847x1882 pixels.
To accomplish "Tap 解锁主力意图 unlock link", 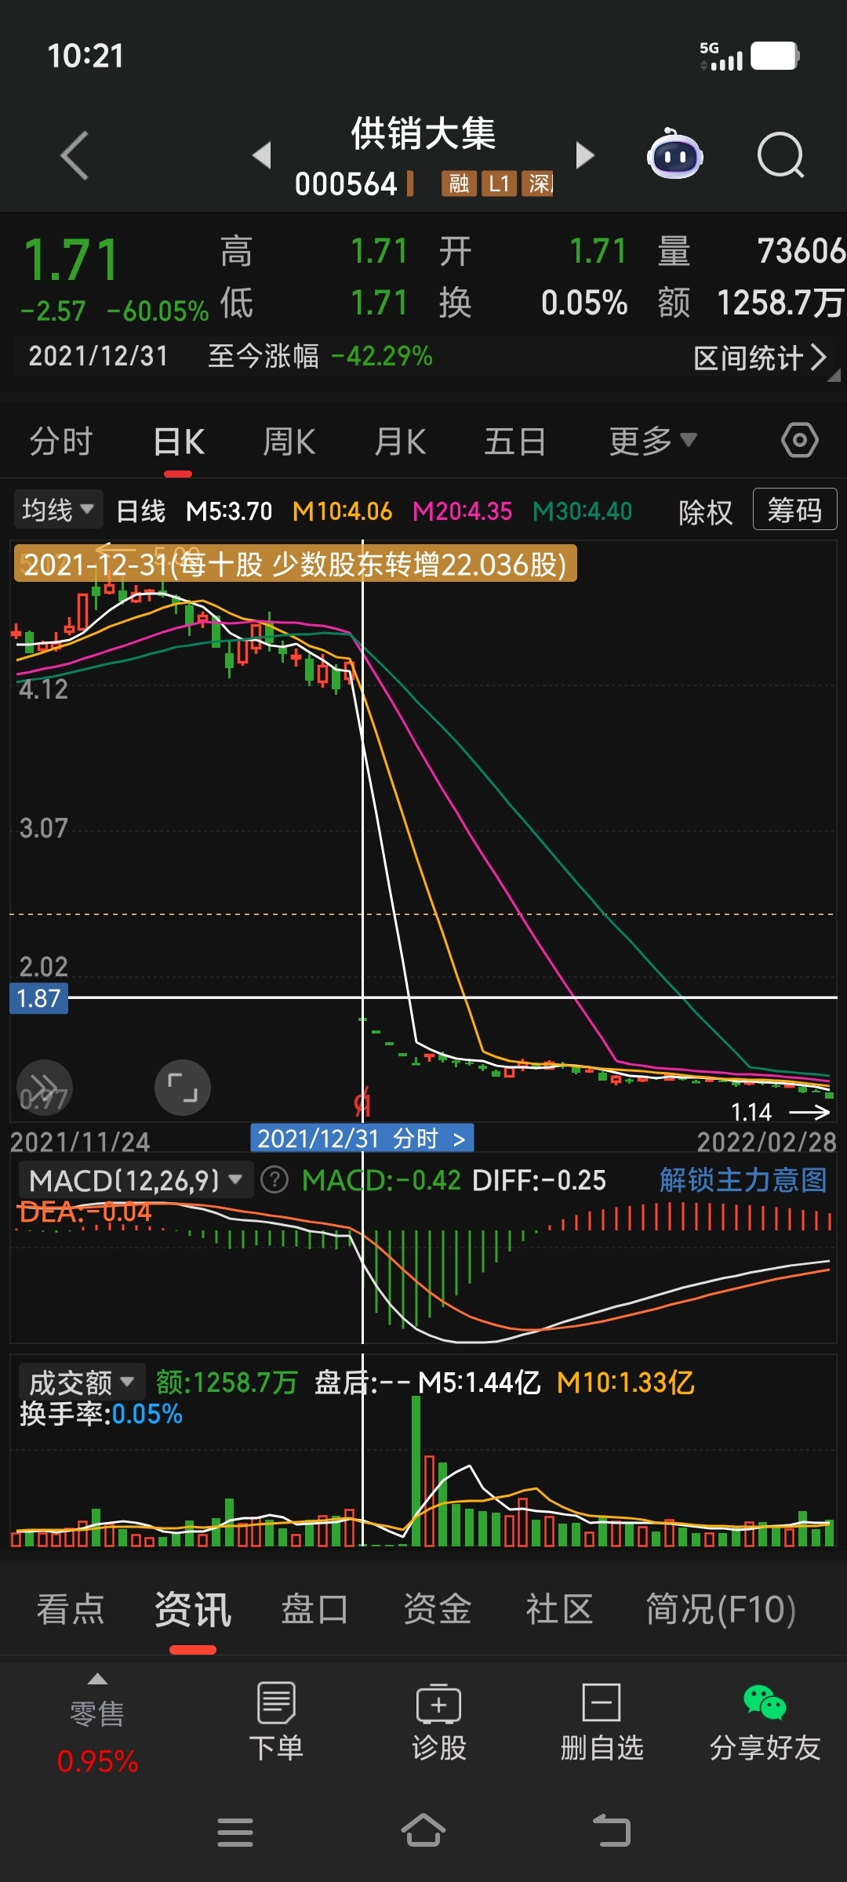I will [743, 1179].
